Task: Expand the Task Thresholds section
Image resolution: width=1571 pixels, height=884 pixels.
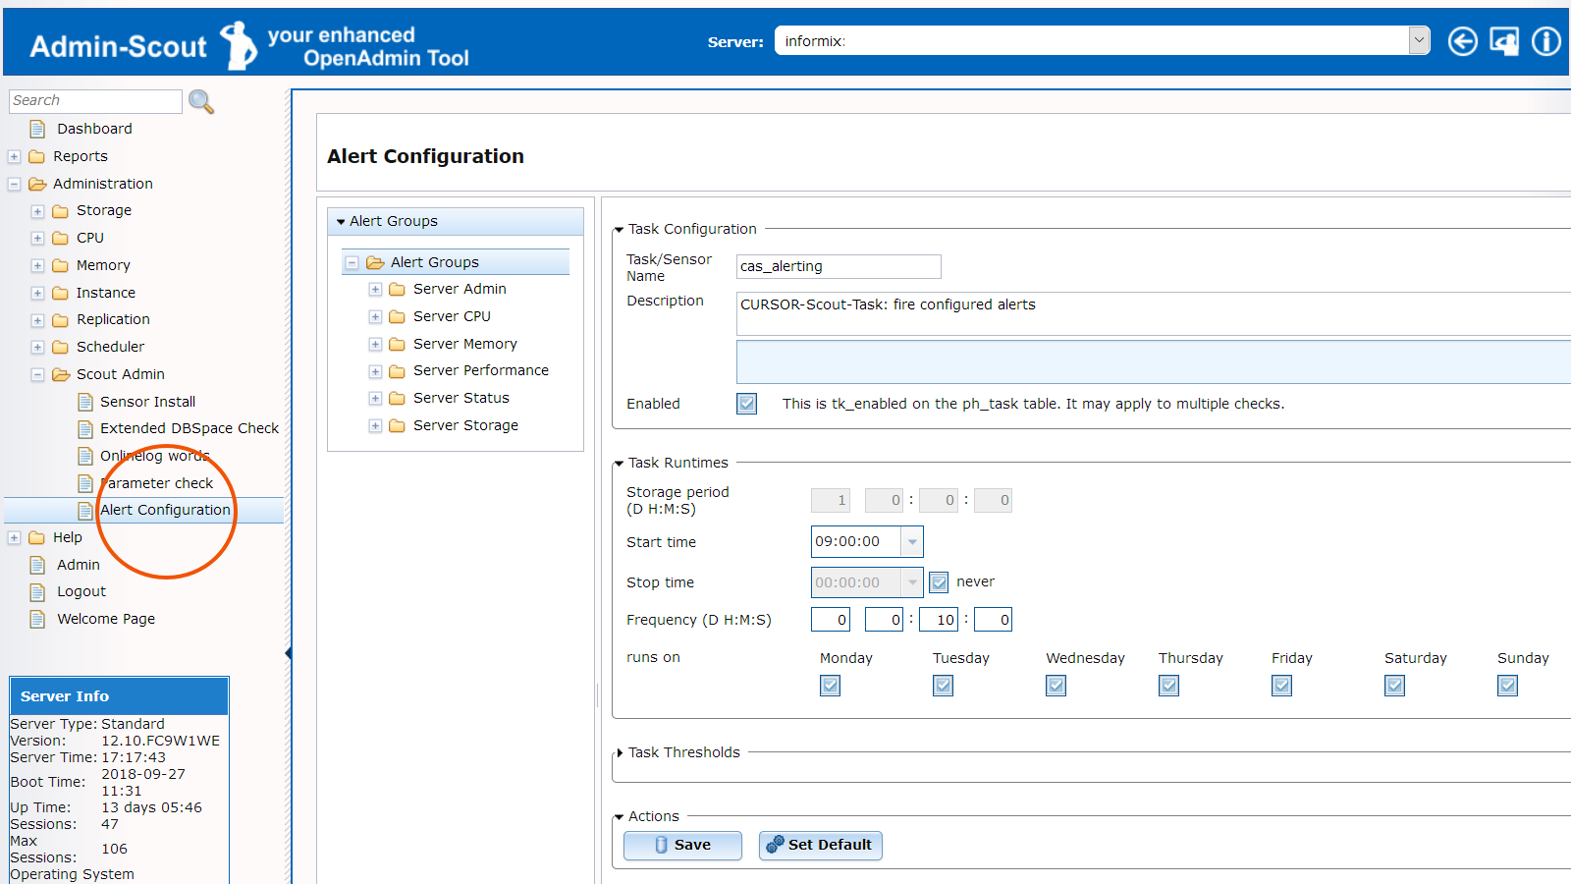Action: [620, 753]
